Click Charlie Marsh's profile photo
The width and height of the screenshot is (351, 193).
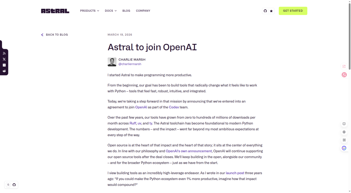point(112,62)
